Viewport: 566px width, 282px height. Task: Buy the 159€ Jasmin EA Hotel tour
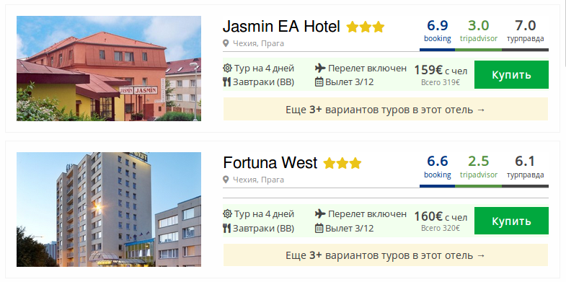click(x=511, y=75)
